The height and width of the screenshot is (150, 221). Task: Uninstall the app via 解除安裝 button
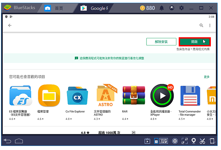(x=161, y=42)
